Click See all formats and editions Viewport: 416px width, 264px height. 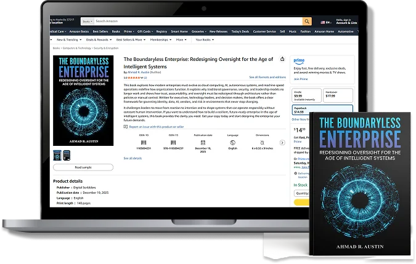(267, 78)
